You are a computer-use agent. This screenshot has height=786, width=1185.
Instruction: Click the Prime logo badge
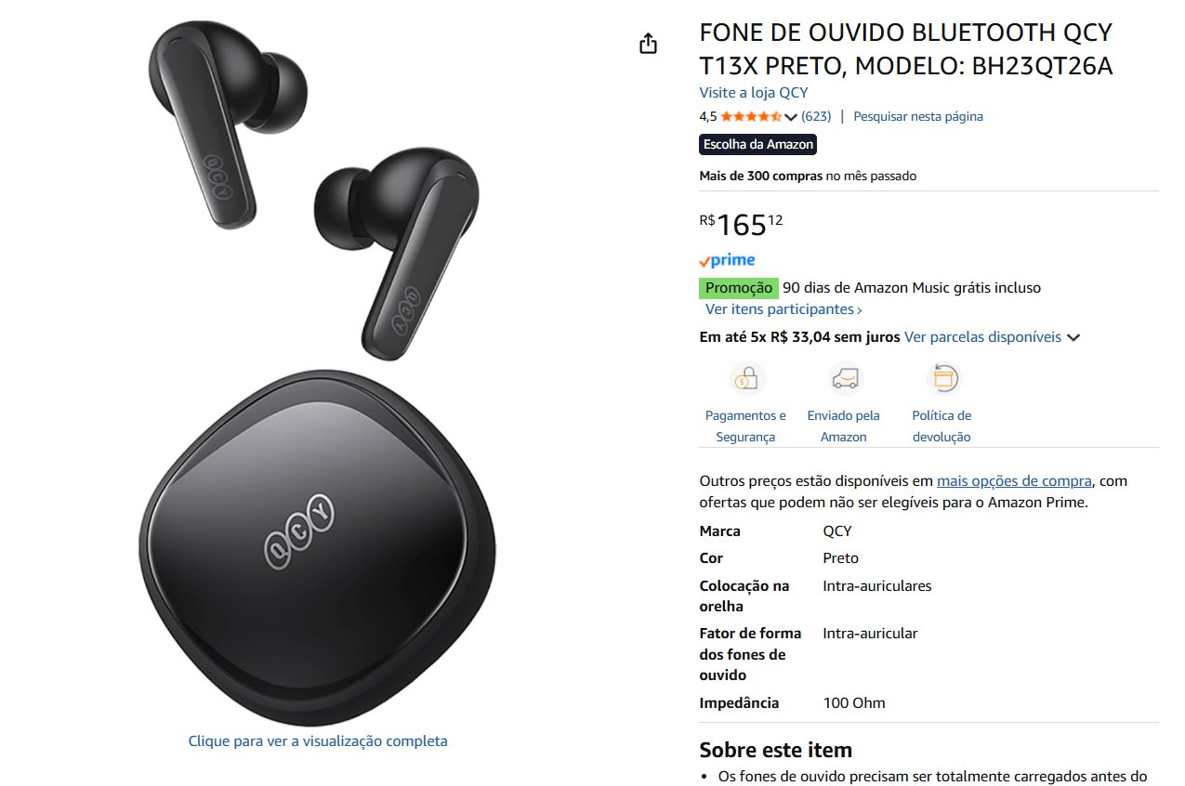[727, 261]
